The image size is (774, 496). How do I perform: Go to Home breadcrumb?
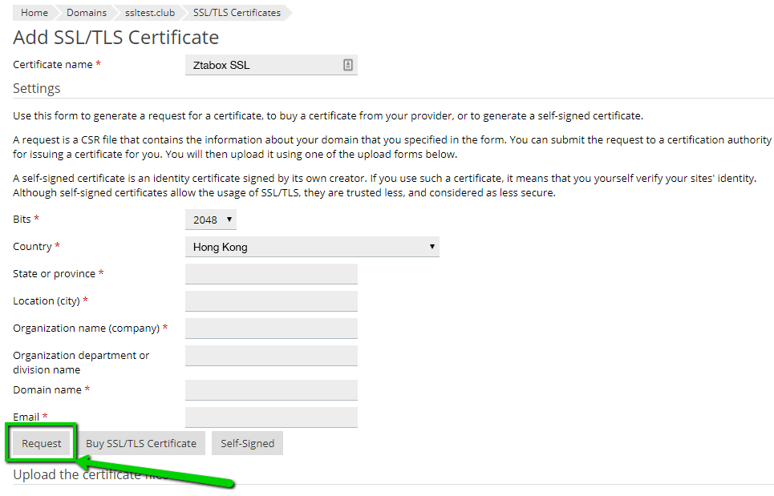34,13
